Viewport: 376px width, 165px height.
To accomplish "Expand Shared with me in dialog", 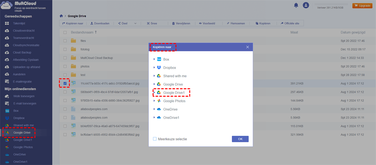I will tap(154, 76).
